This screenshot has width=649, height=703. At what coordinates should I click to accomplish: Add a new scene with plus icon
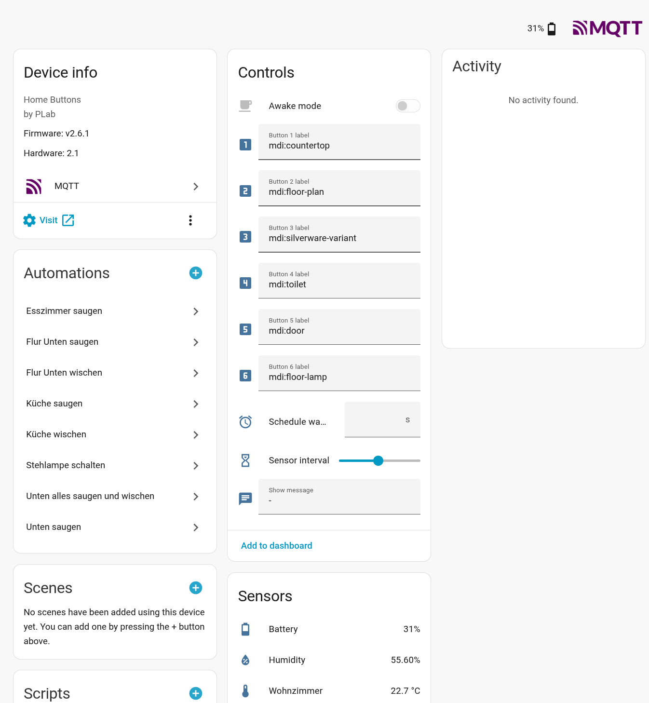click(196, 588)
